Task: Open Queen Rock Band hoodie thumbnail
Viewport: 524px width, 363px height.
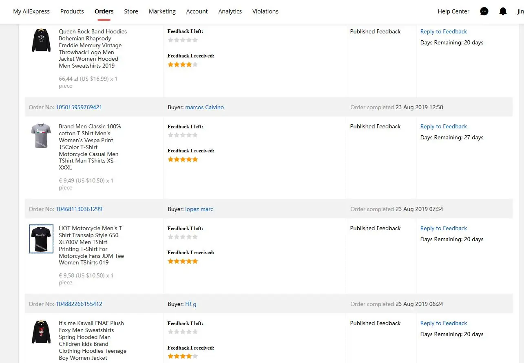Action: (41, 40)
